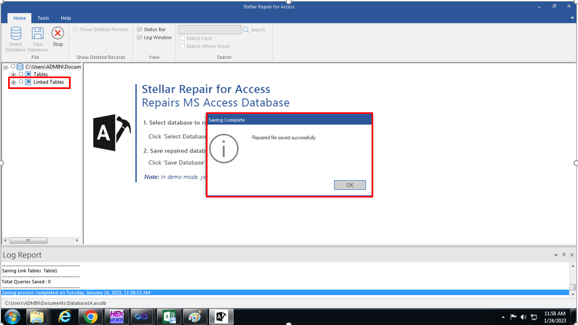Click the Save Database icon
The width and height of the screenshot is (578, 325).
(37, 34)
